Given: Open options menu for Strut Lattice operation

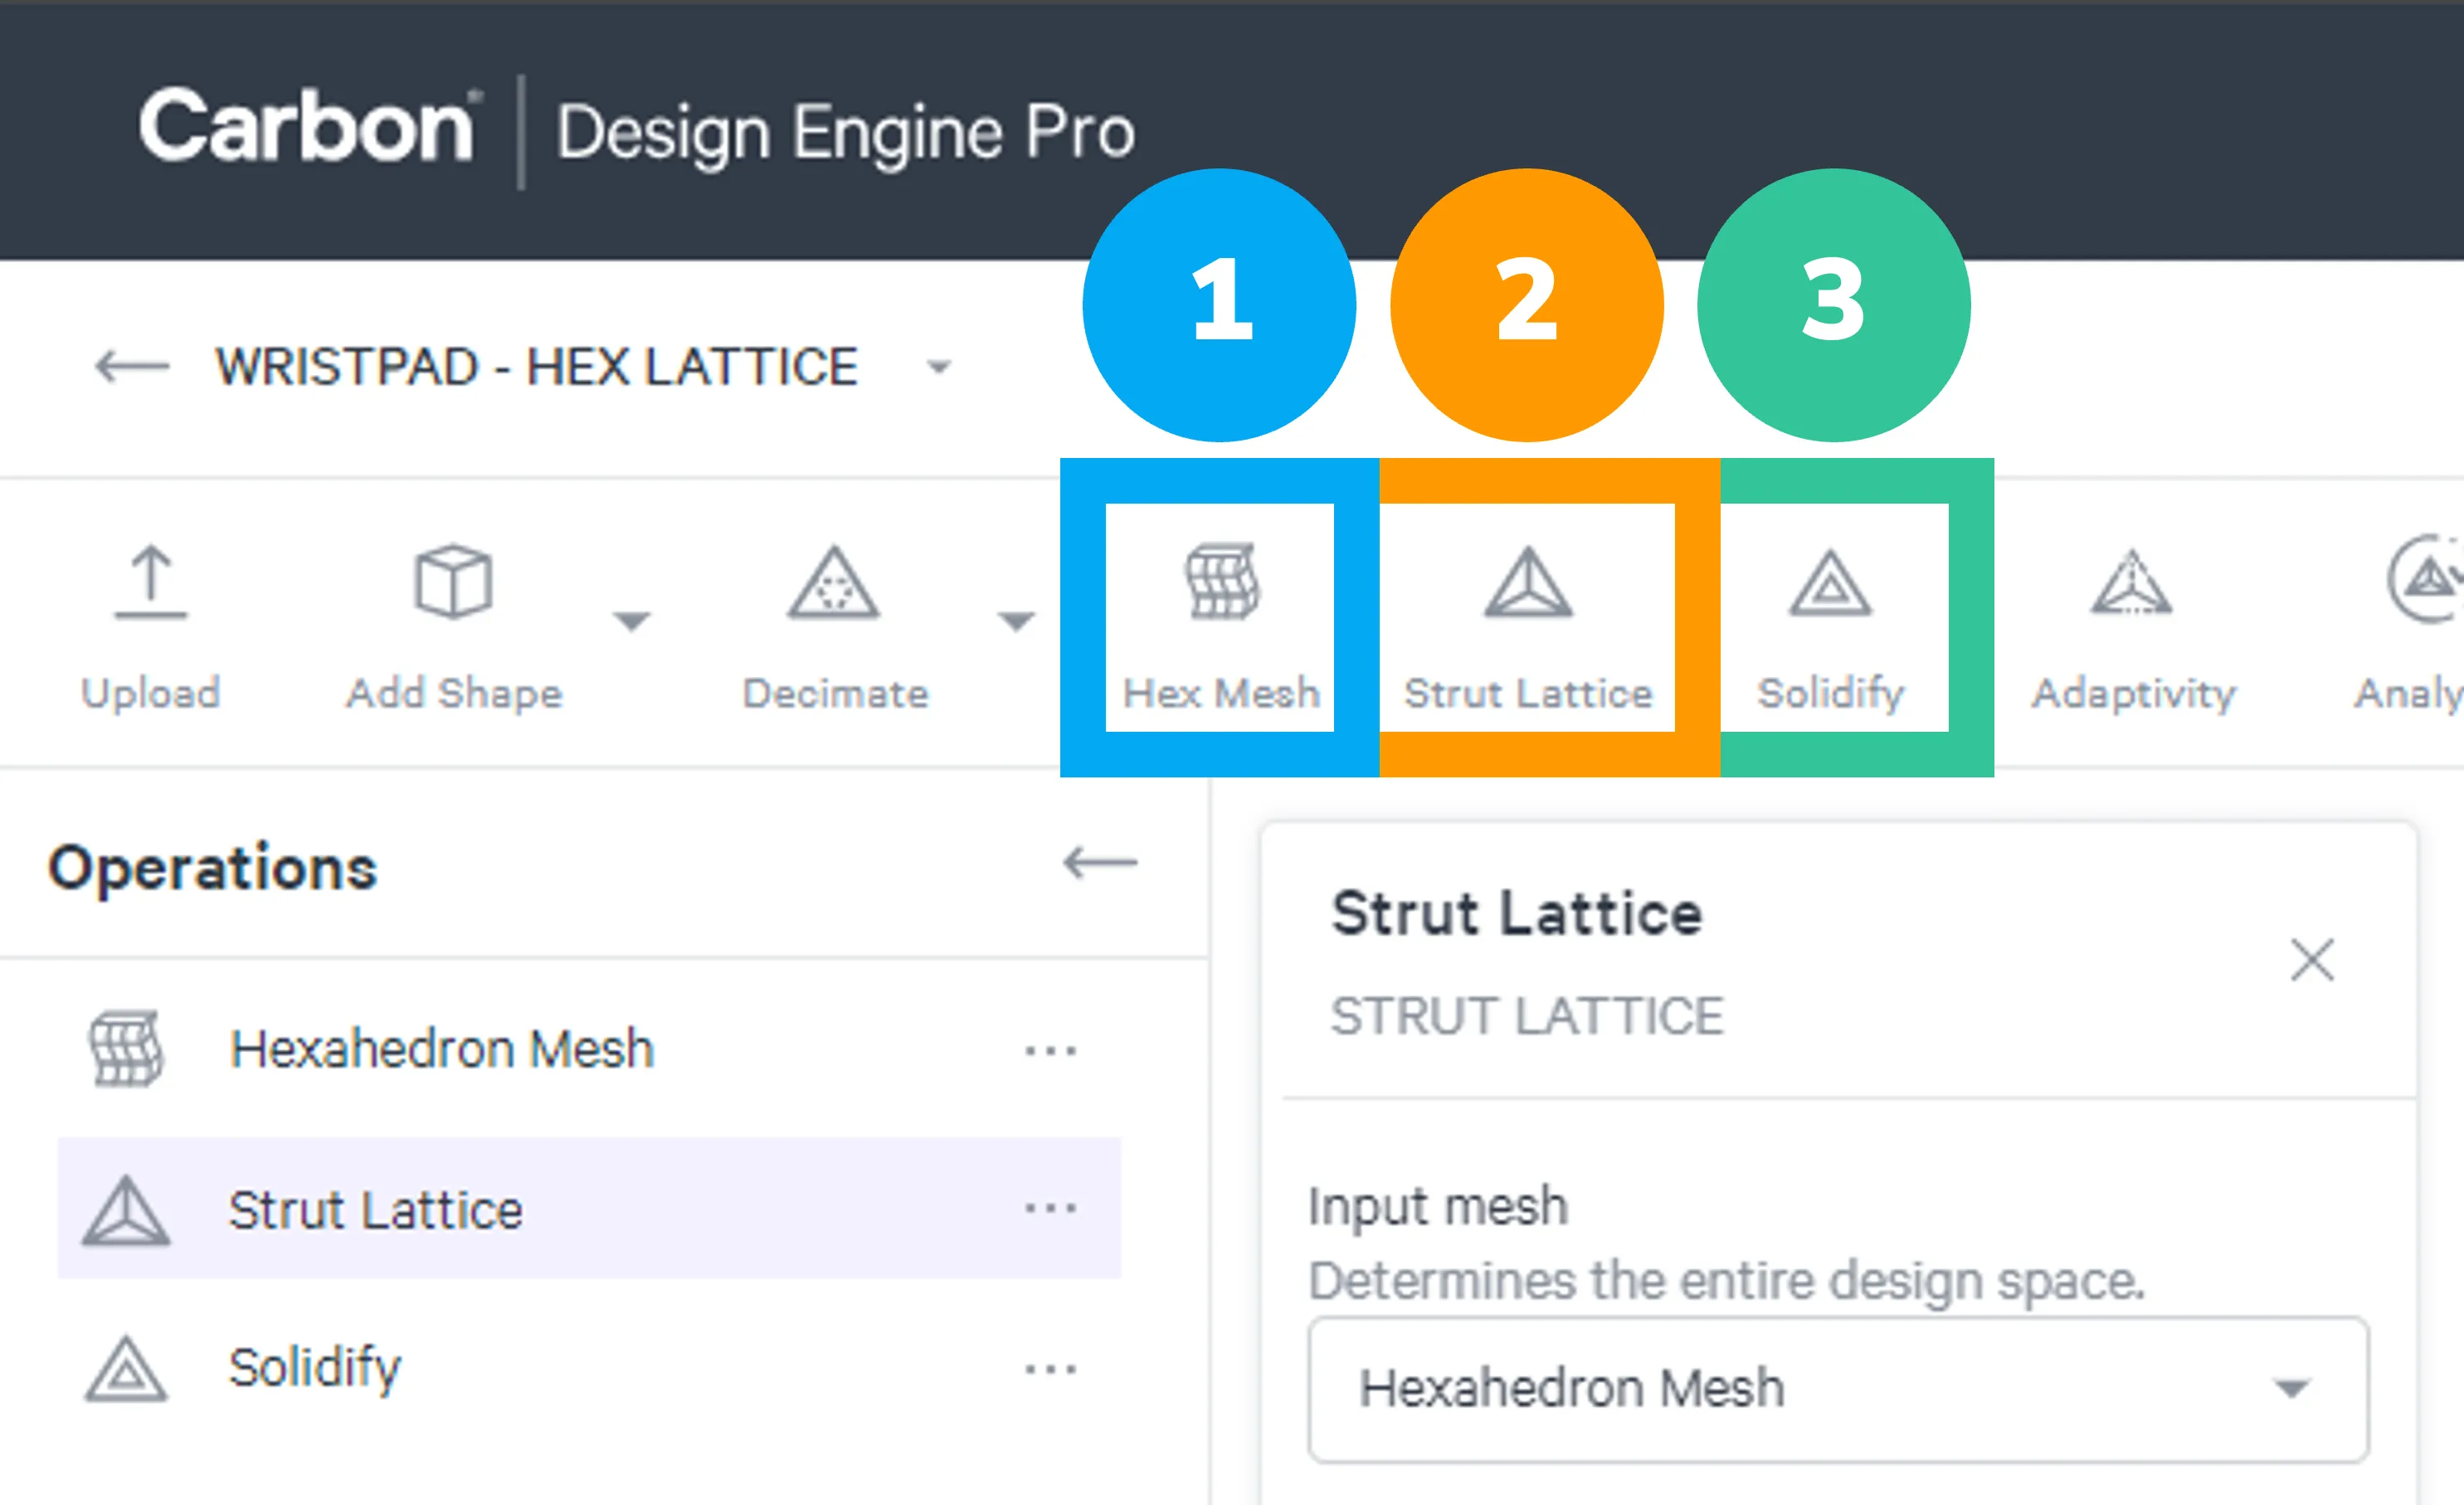Looking at the screenshot, I should (x=1050, y=1208).
